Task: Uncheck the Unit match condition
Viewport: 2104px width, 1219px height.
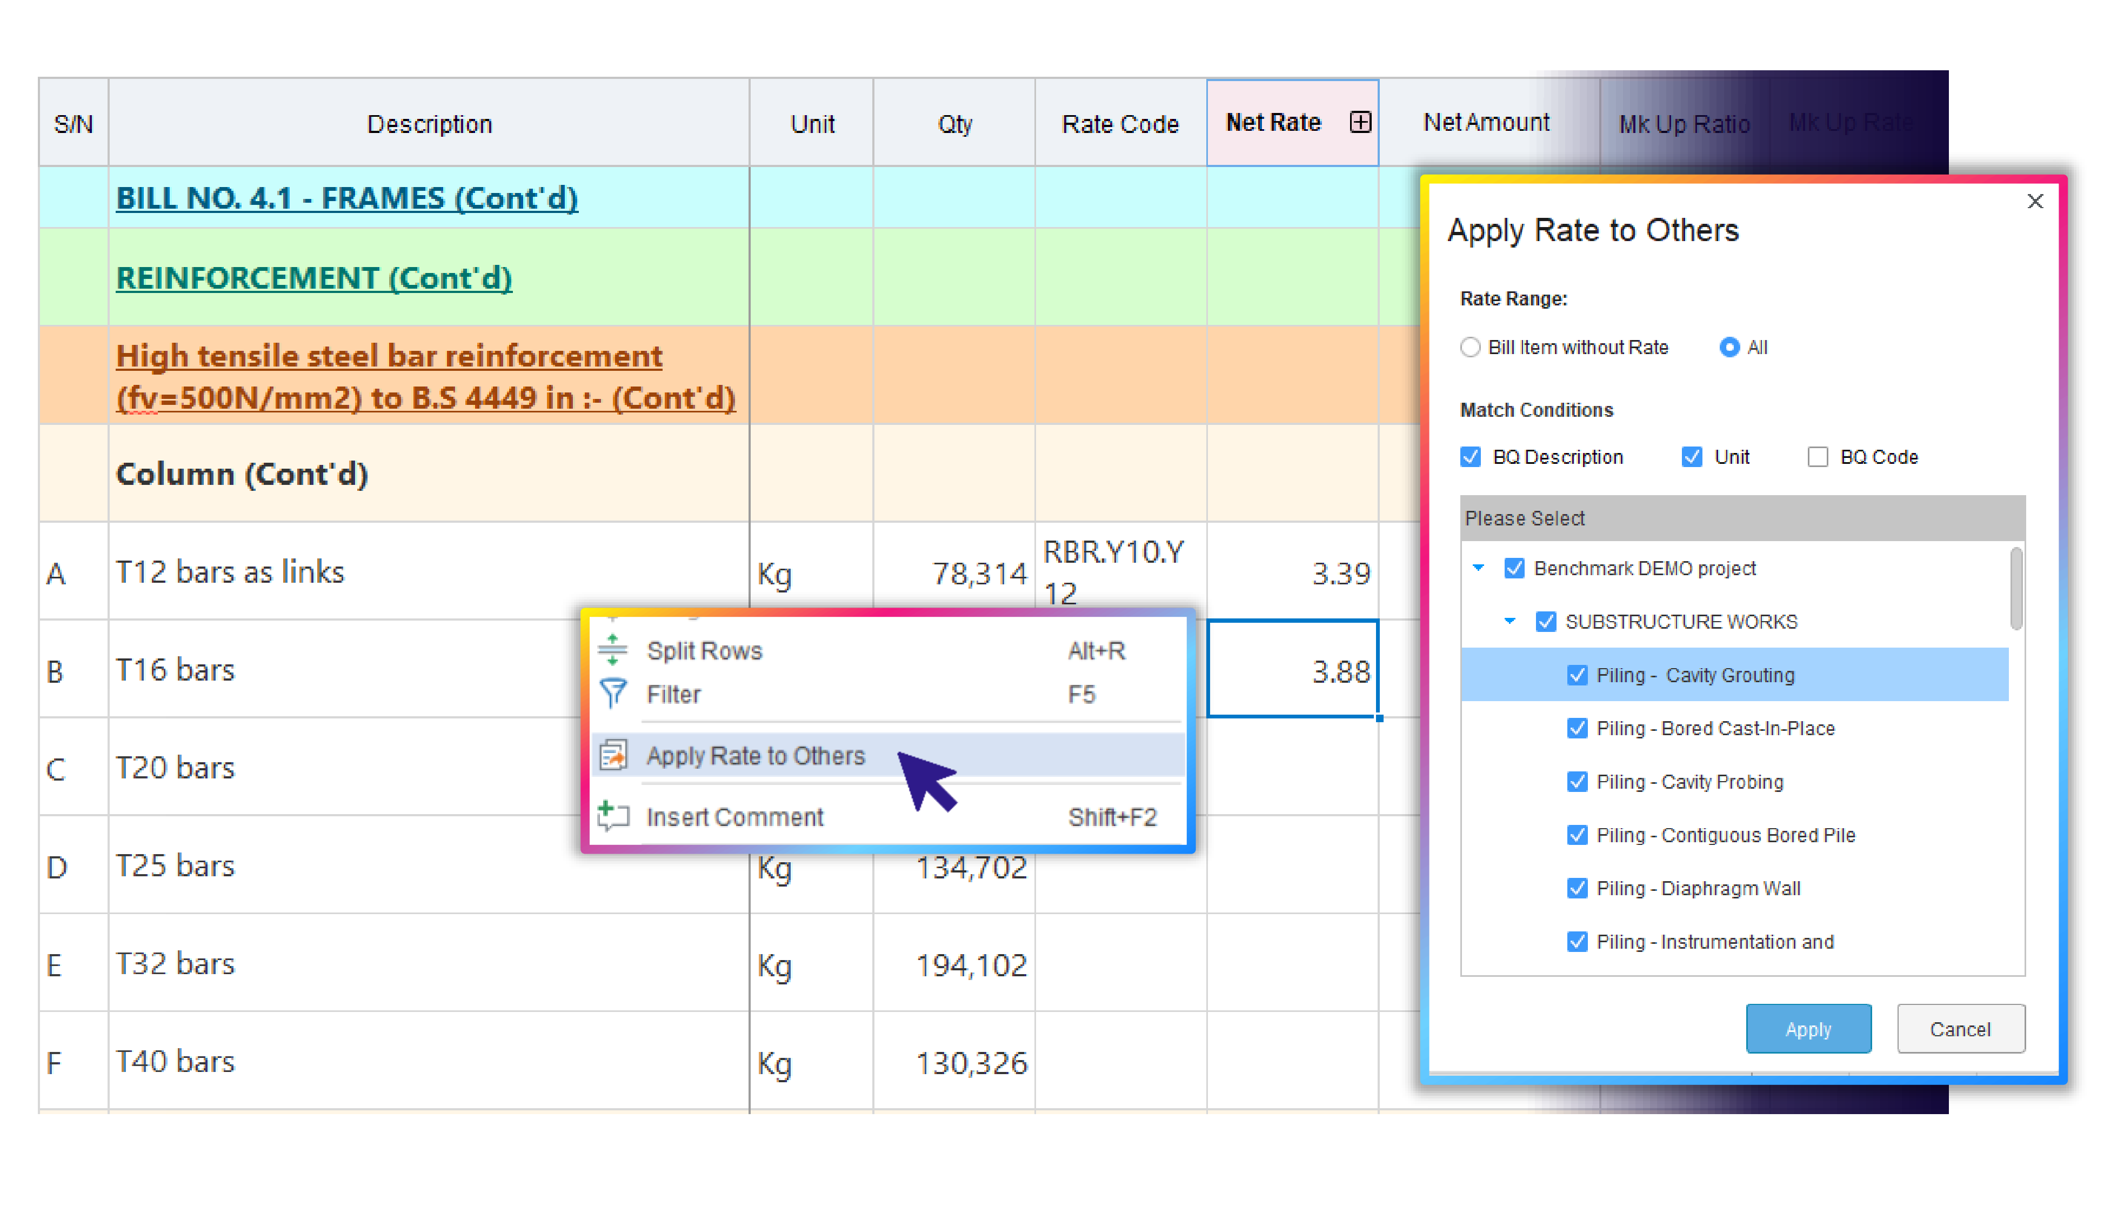Action: (1692, 457)
